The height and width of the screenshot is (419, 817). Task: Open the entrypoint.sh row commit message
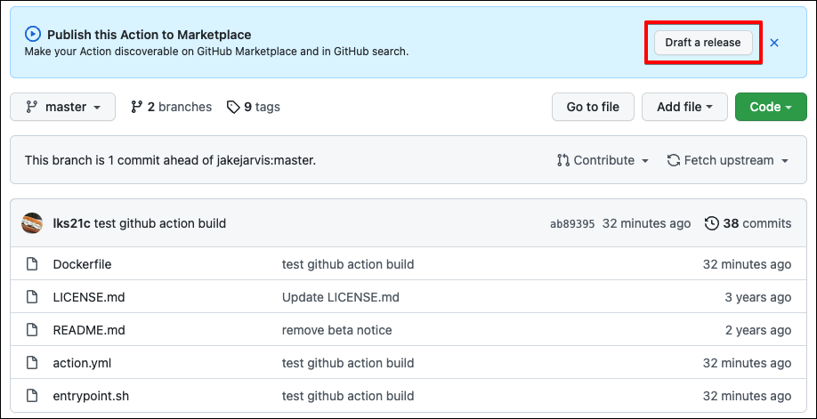pyautogui.click(x=348, y=396)
